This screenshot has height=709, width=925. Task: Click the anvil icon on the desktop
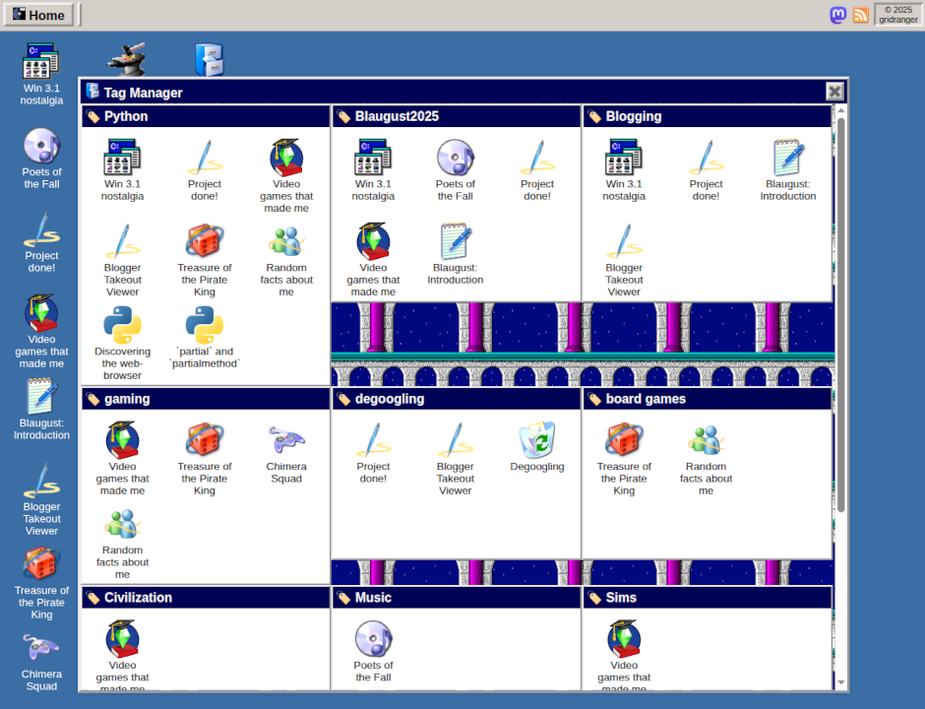pos(126,59)
